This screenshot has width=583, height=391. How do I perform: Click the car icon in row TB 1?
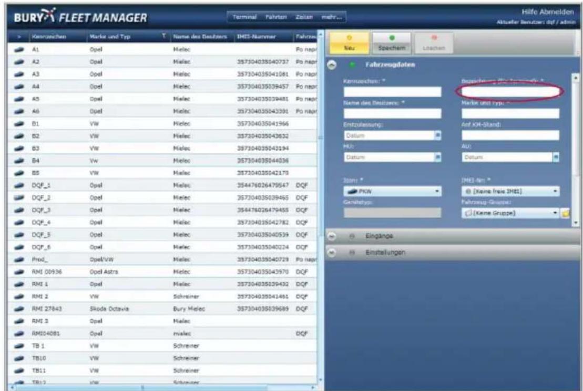(19, 346)
